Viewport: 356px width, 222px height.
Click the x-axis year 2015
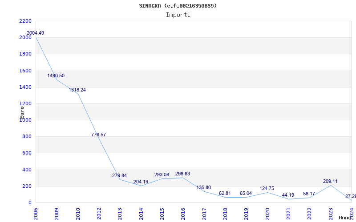click(x=162, y=214)
